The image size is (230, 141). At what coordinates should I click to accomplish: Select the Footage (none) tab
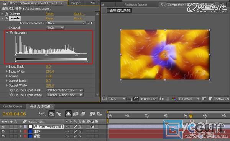pyautogui.click(x=136, y=5)
